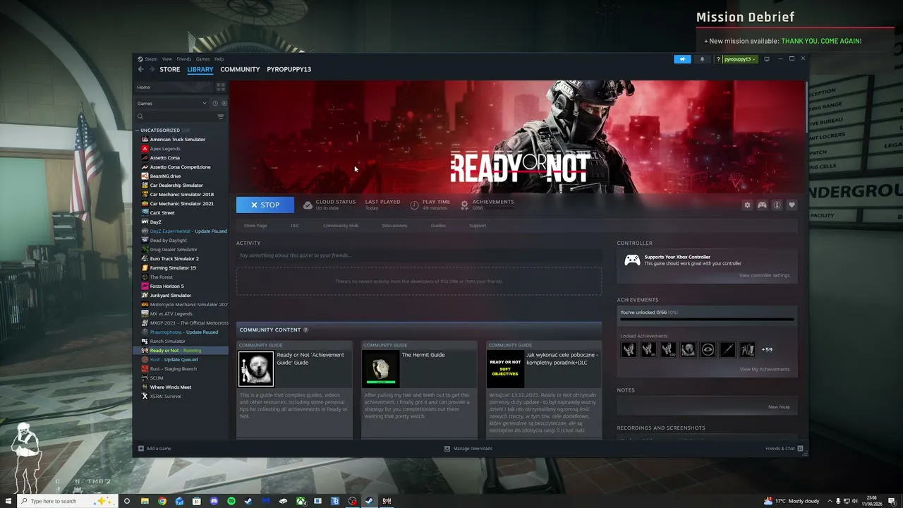
Task: Go to the Store tab
Action: coord(170,69)
